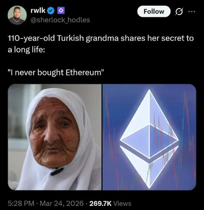This screenshot has width=204, height=210.
Task: Open the Ethereum logo chart image
Action: 149,137
